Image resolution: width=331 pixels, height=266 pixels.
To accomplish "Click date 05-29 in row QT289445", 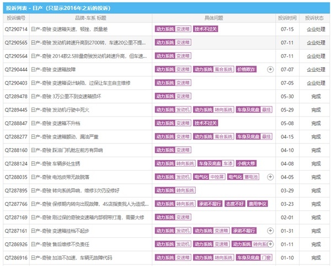I will pos(287,110).
